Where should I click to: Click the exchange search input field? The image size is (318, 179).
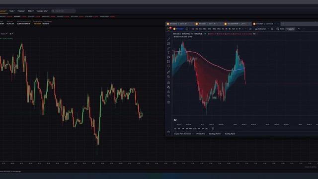[x=64, y=11]
